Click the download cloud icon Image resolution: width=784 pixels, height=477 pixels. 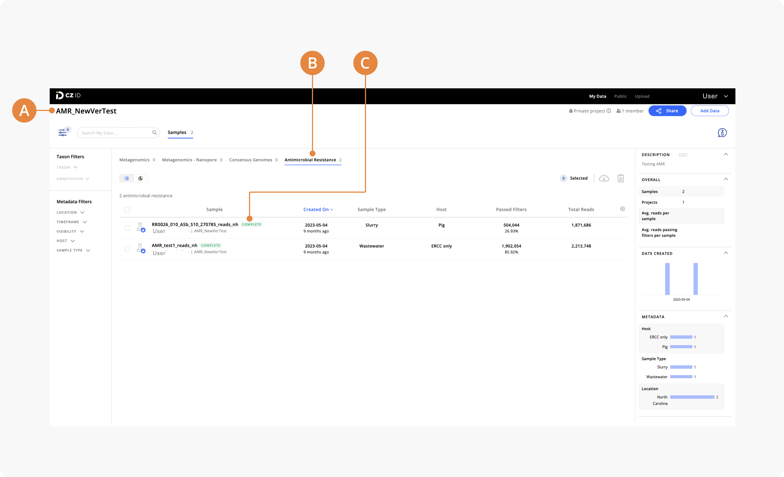pyautogui.click(x=604, y=178)
